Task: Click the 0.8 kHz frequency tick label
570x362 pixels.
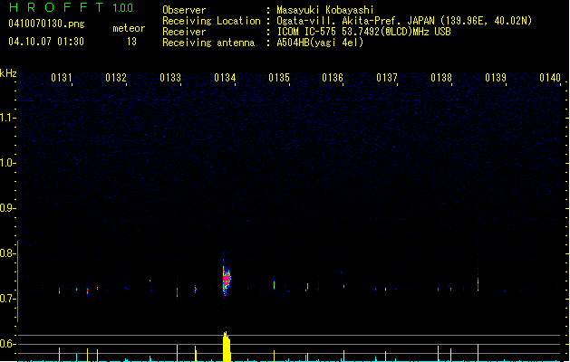Action: [7, 253]
